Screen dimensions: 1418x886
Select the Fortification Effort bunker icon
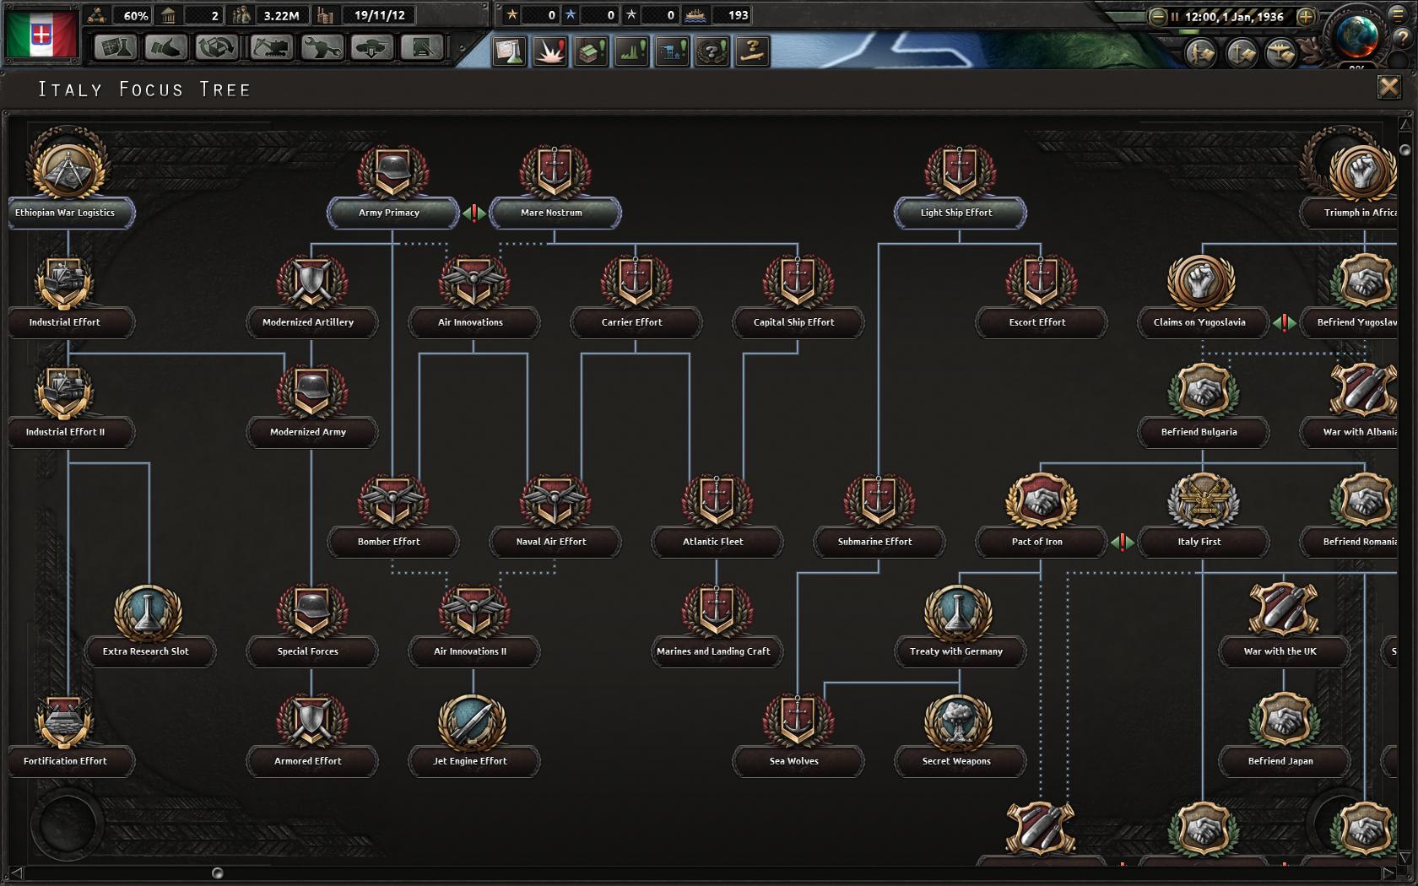coord(66,721)
